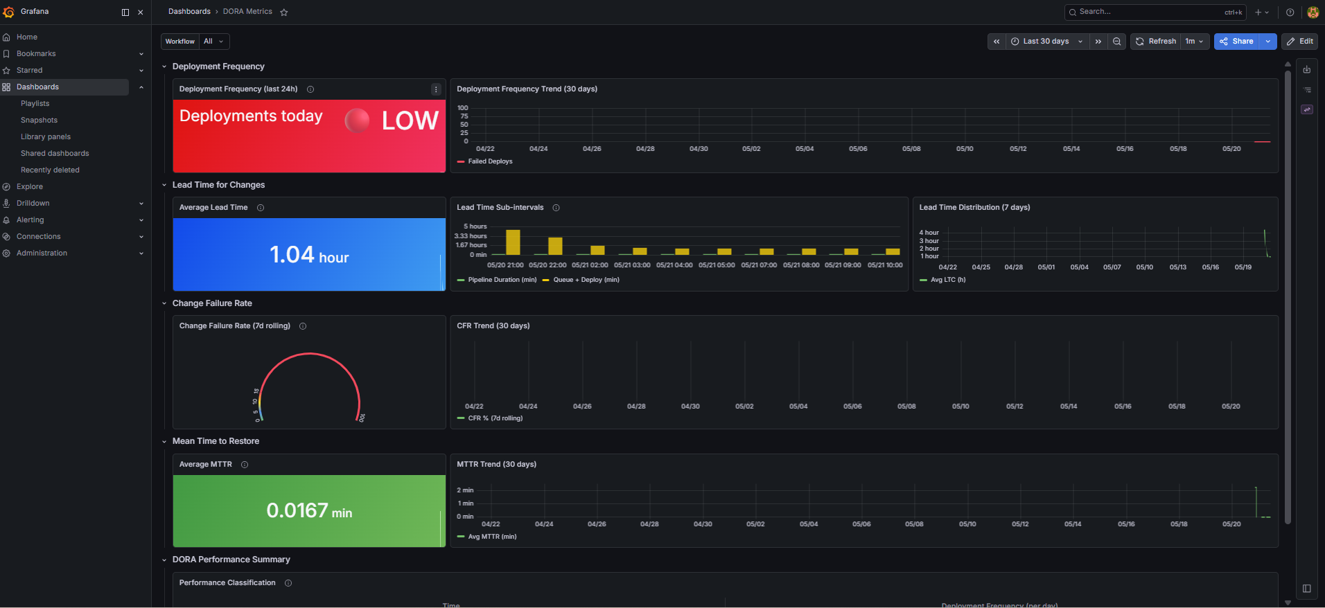Click info icon on Performance Classification panel
1325x608 pixels.
click(288, 583)
